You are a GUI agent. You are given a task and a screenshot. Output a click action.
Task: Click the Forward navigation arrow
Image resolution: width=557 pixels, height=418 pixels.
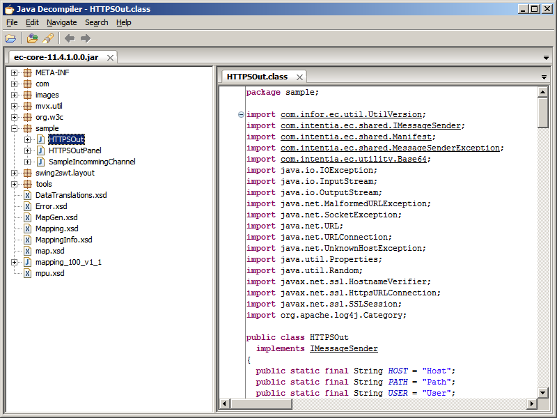point(86,38)
